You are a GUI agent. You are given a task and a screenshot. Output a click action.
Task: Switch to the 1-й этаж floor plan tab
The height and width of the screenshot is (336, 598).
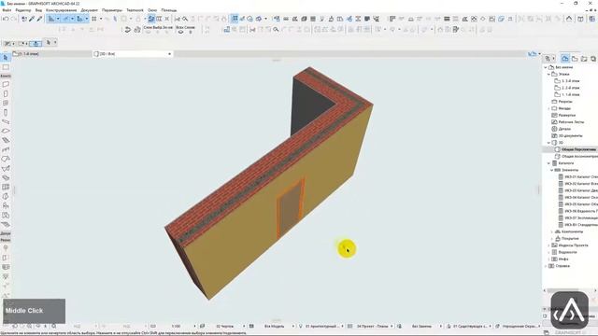51,54
